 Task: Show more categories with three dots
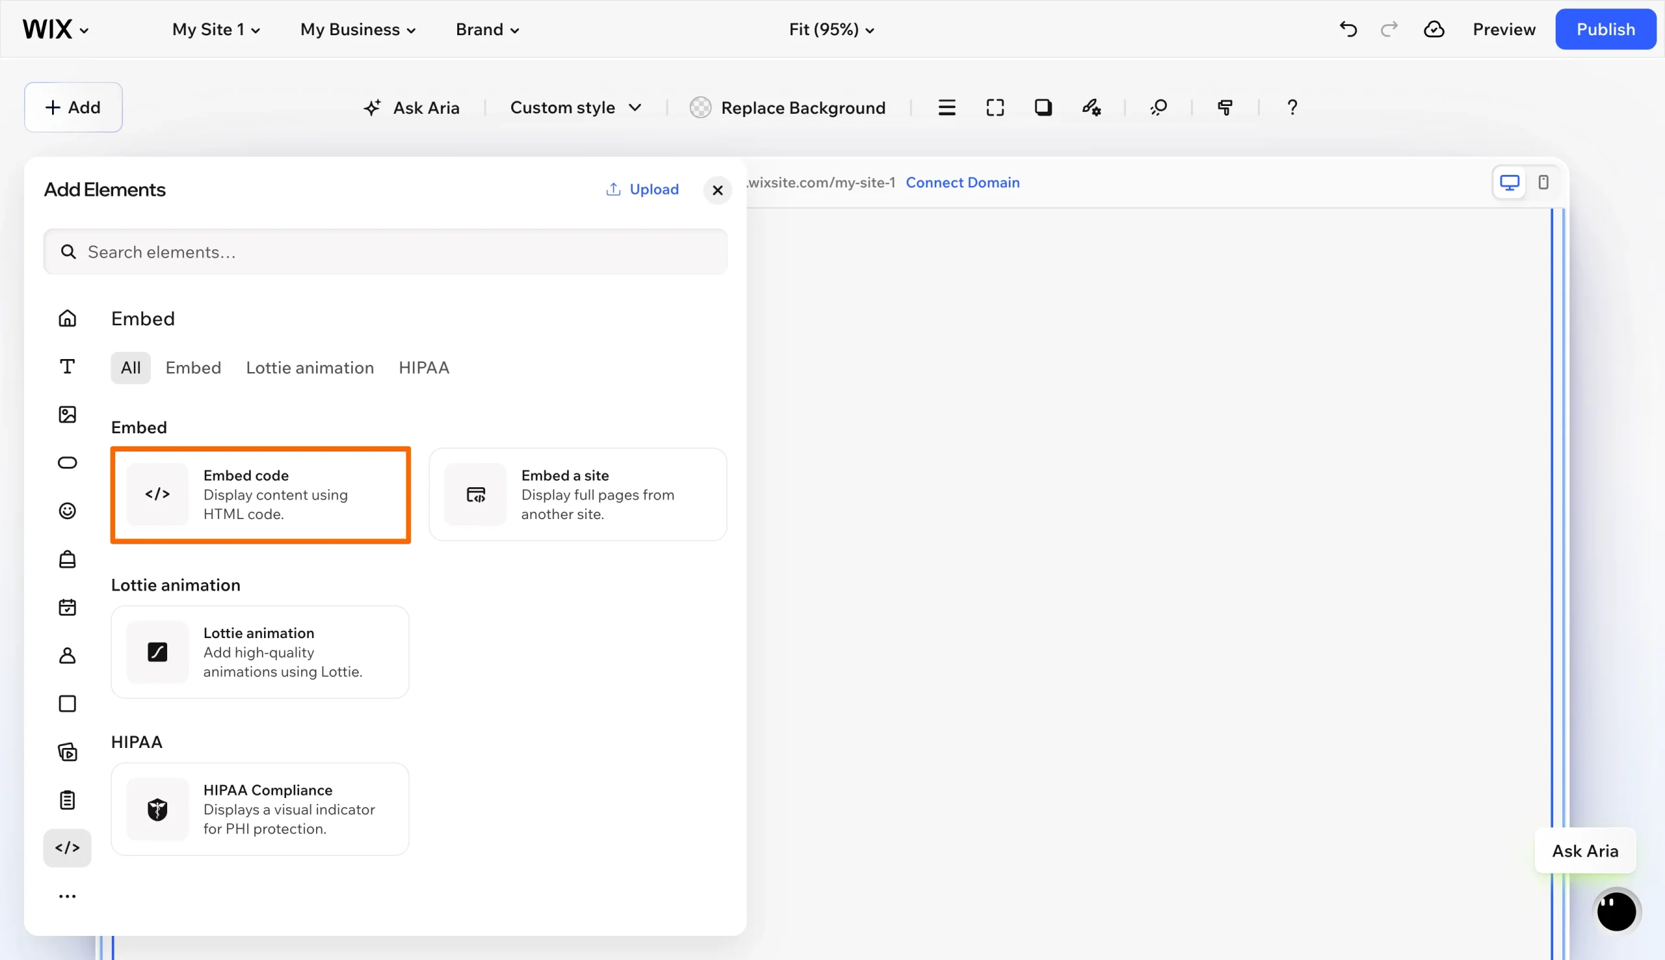pos(67,896)
